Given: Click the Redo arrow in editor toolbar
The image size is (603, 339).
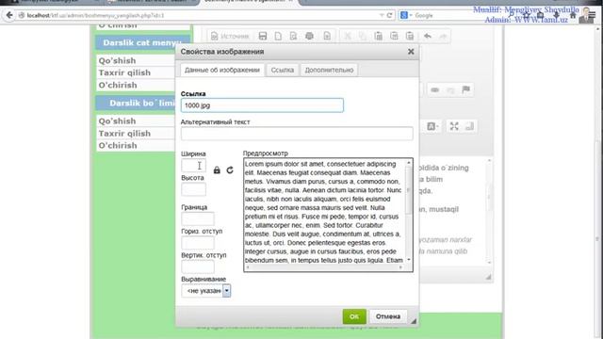Looking at the screenshot, I should [x=443, y=36].
